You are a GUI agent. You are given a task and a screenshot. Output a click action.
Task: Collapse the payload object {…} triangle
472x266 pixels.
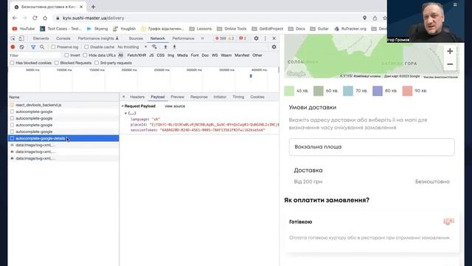click(x=126, y=113)
